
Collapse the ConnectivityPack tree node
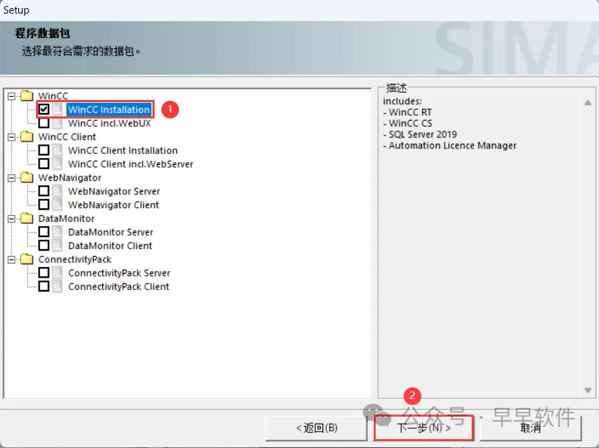click(12, 259)
